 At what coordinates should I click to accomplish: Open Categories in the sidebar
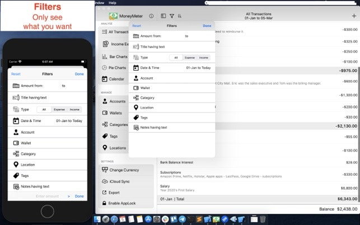pos(115,125)
